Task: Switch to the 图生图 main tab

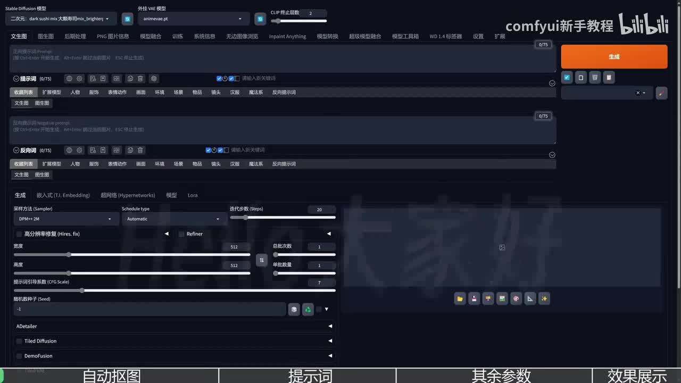Action: (x=46, y=36)
